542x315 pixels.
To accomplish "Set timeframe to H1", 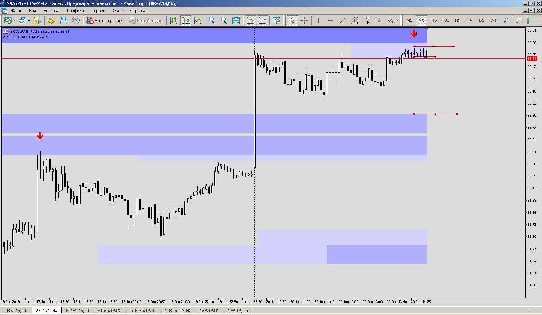I will pyautogui.click(x=457, y=20).
